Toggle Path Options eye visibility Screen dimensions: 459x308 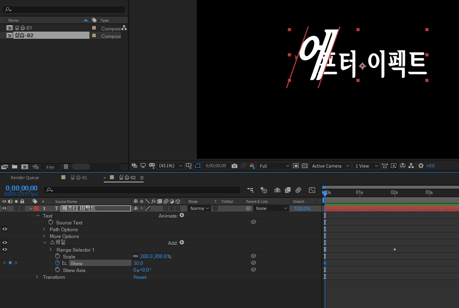click(4, 229)
